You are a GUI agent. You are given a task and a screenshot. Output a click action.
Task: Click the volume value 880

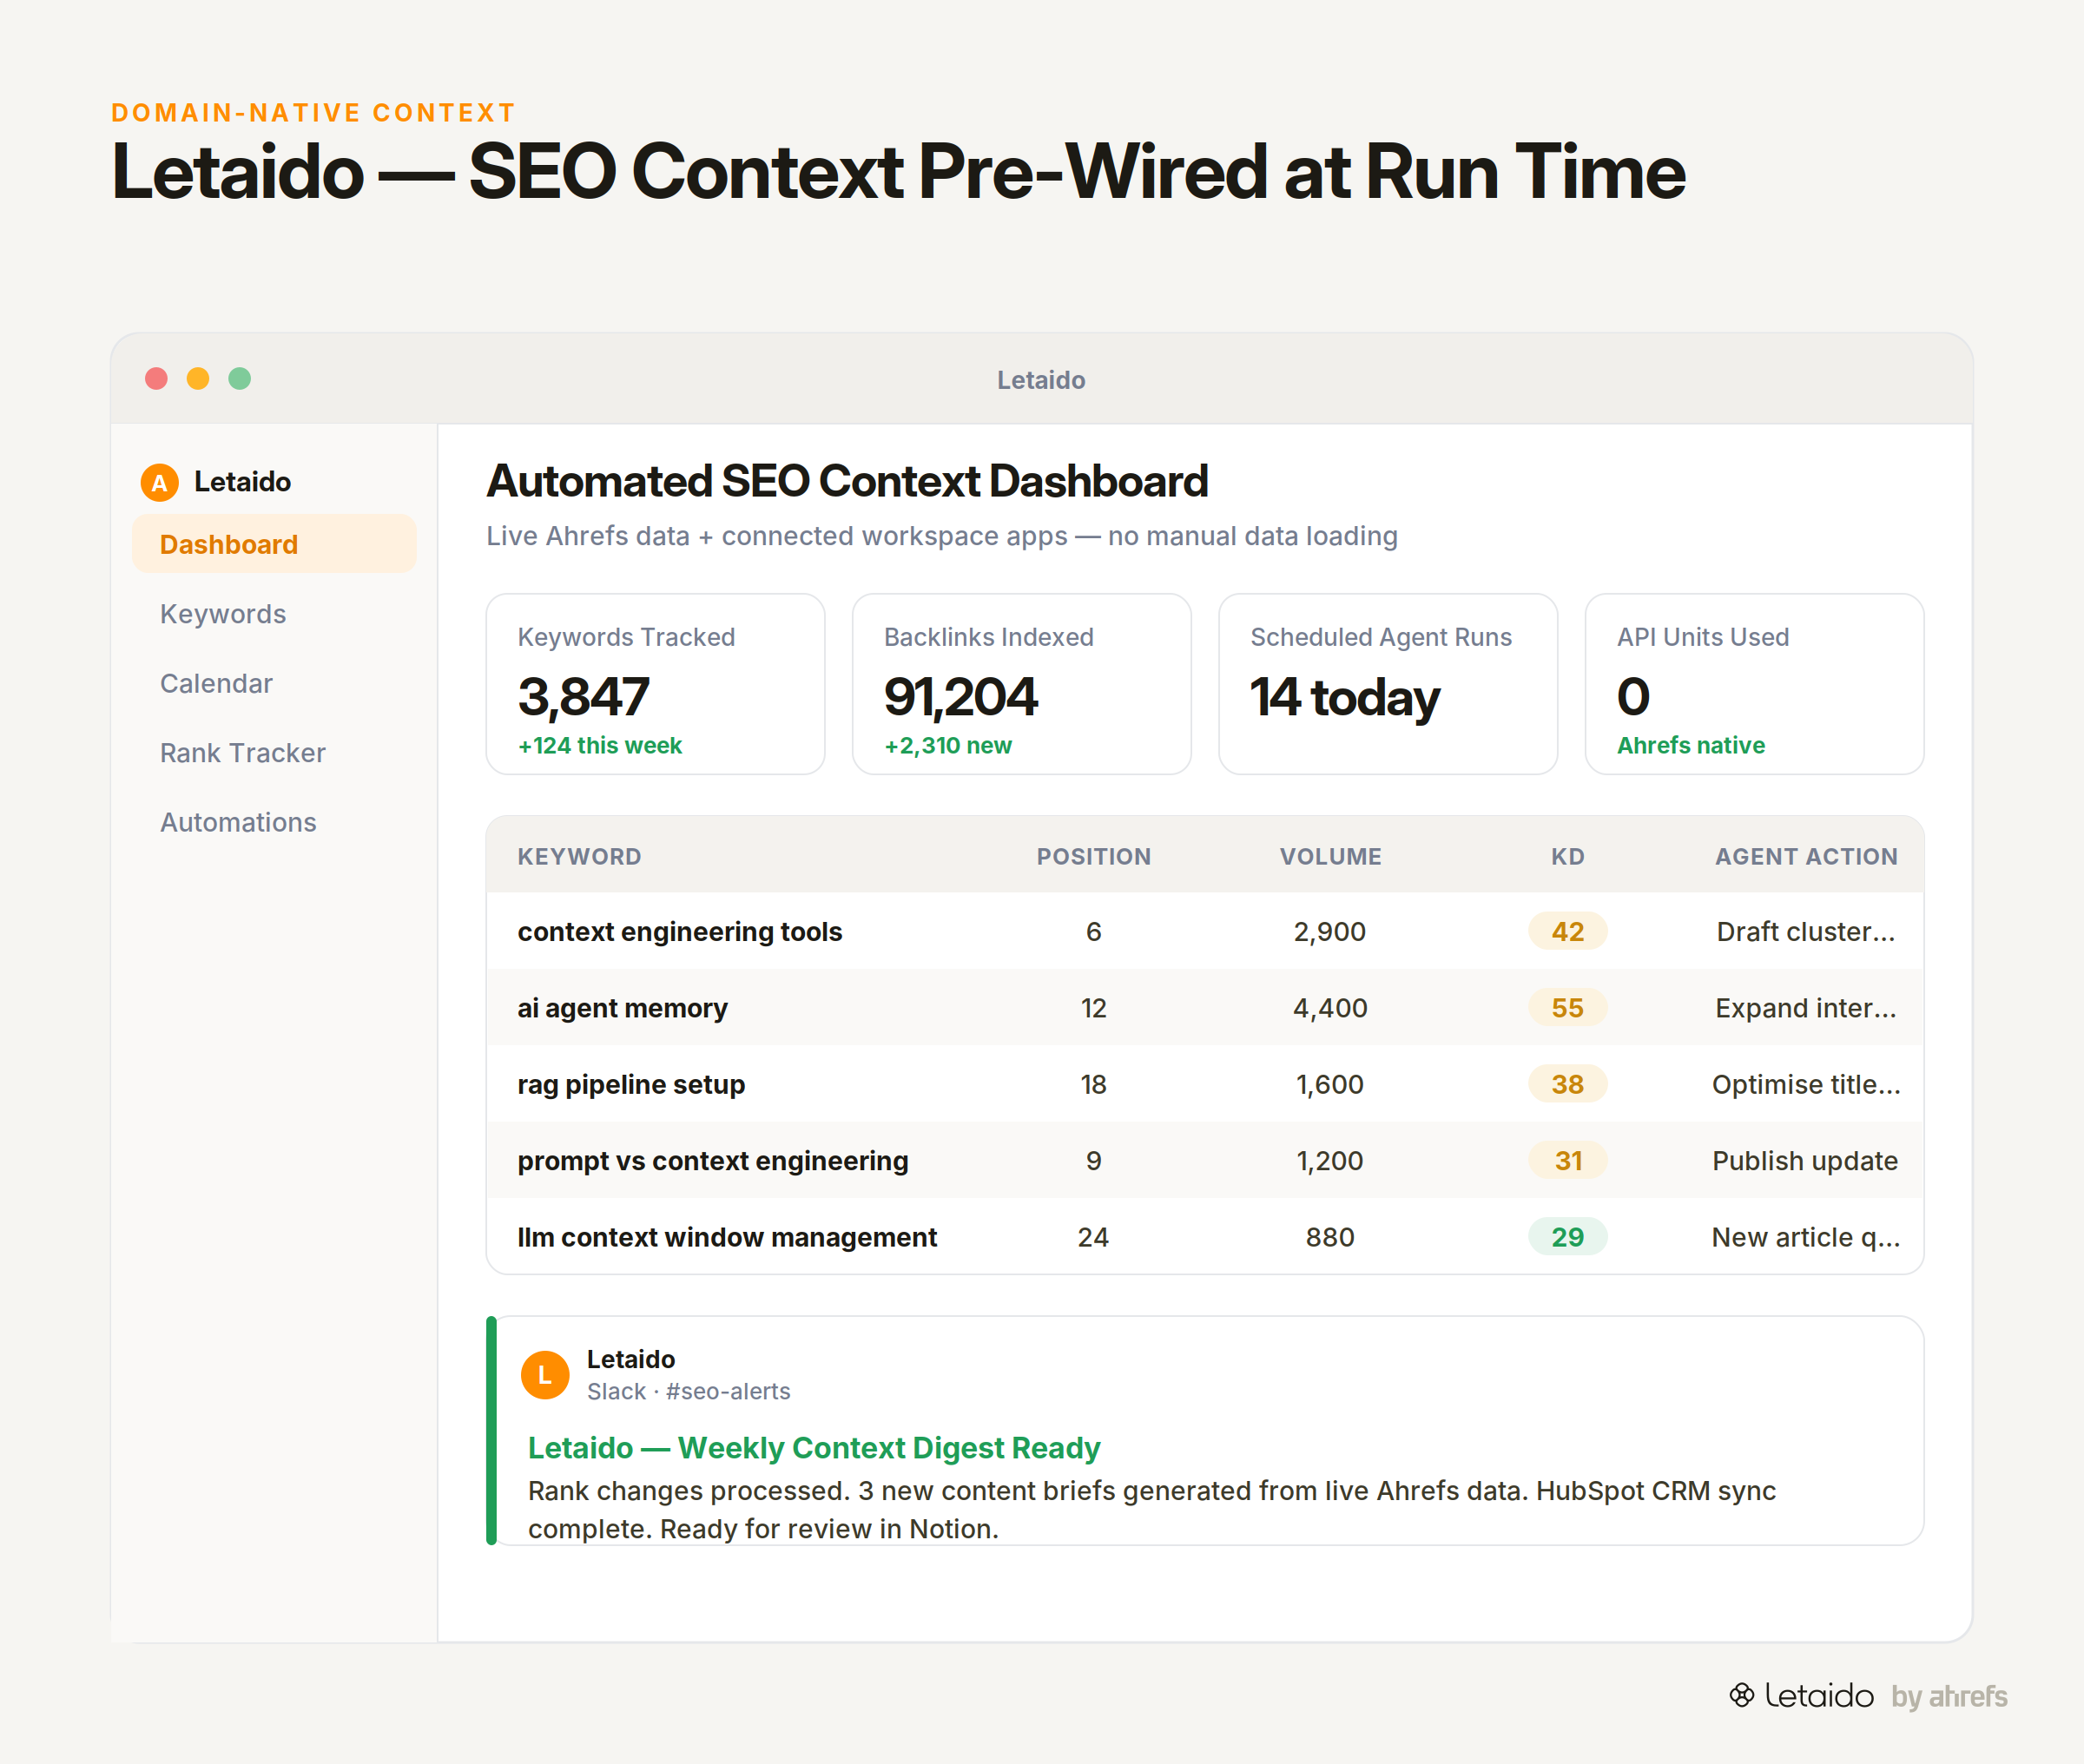point(1330,1238)
